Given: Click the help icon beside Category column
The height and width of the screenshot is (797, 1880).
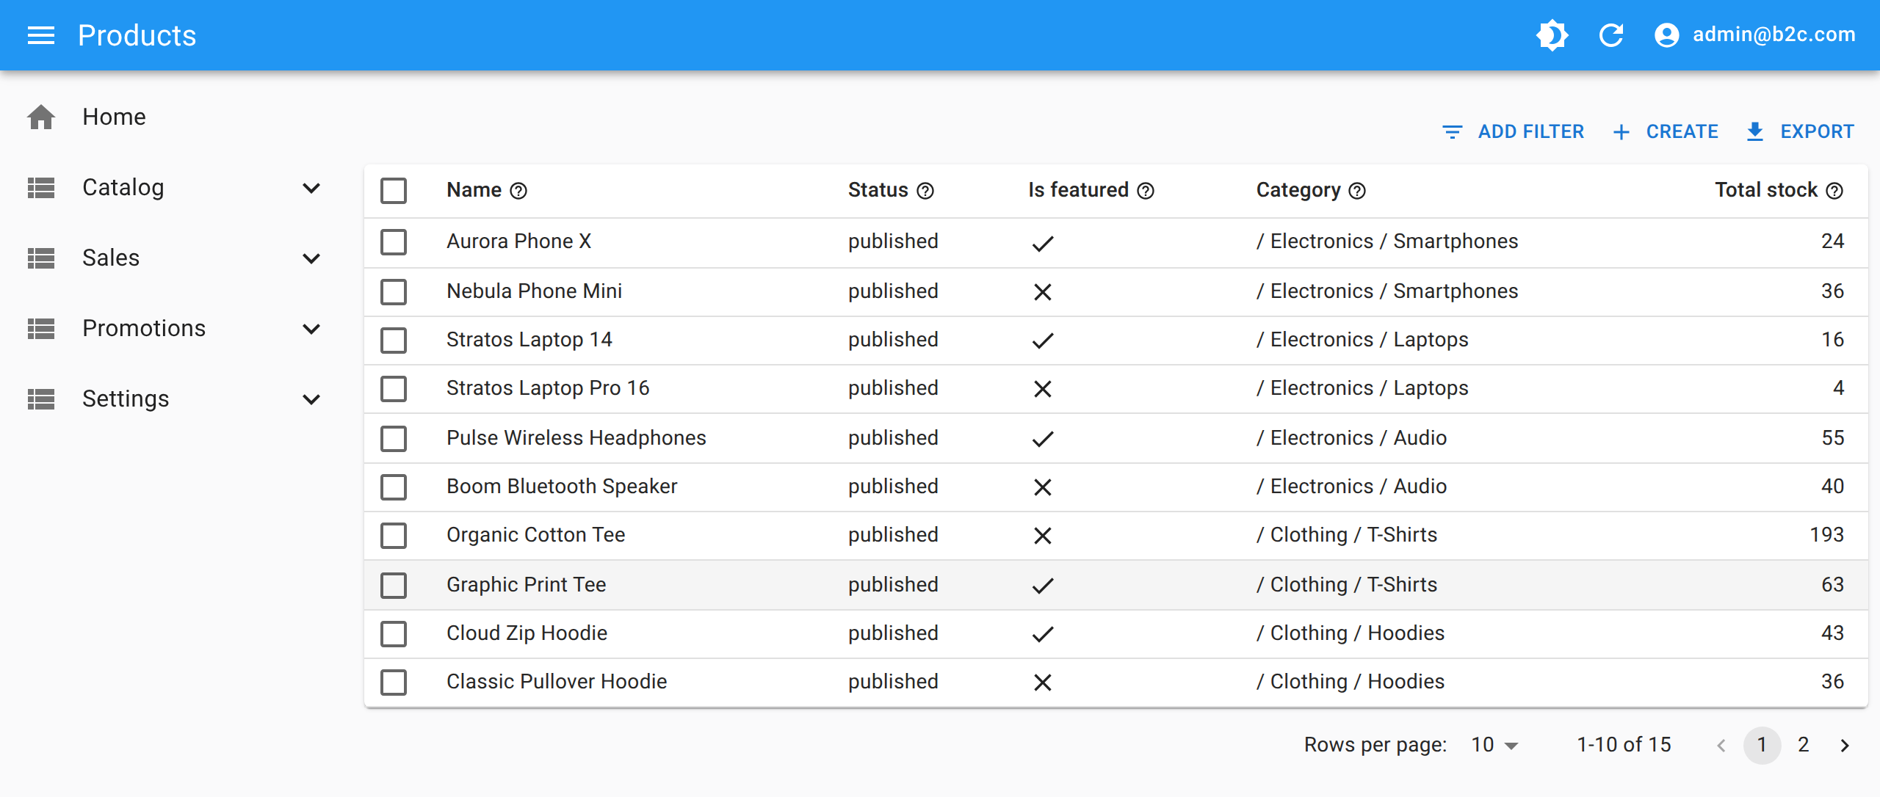Looking at the screenshot, I should pos(1357,191).
